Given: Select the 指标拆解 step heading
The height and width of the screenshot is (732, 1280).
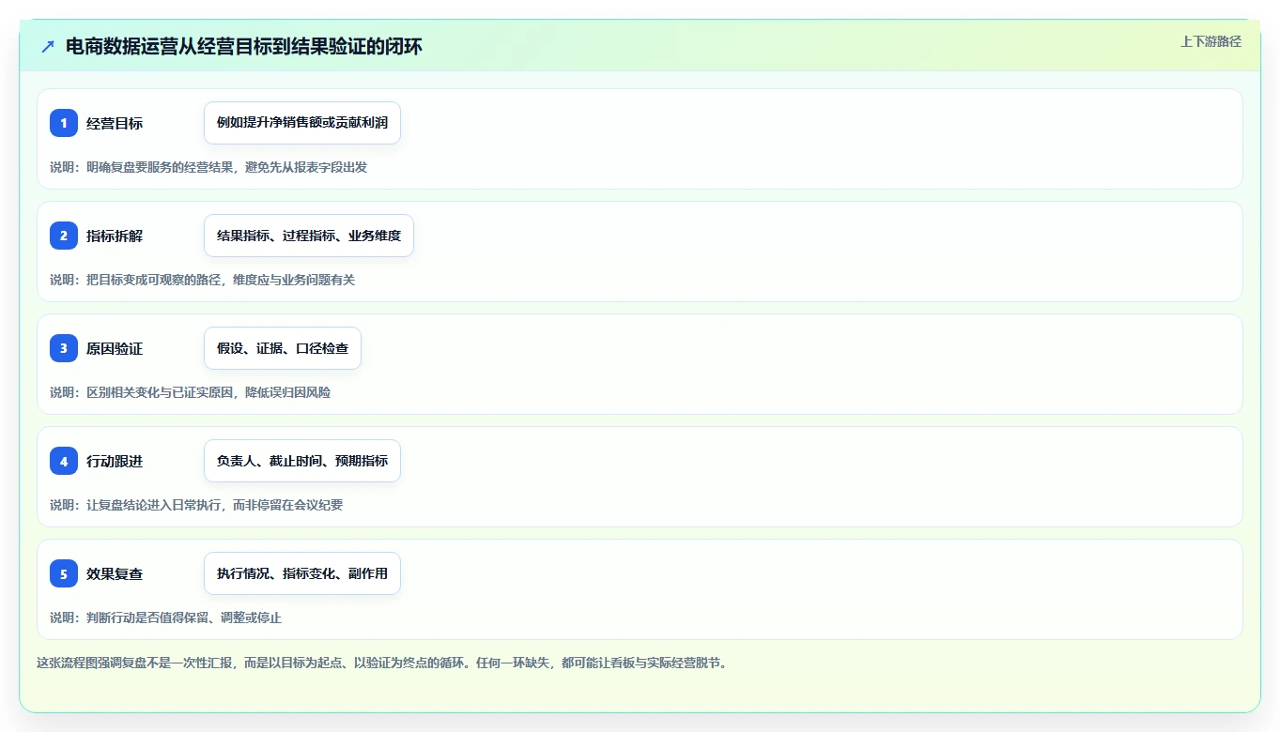Looking at the screenshot, I should tap(115, 236).
